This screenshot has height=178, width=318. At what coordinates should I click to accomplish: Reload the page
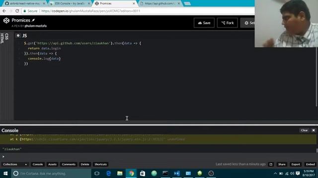(x=17, y=11)
